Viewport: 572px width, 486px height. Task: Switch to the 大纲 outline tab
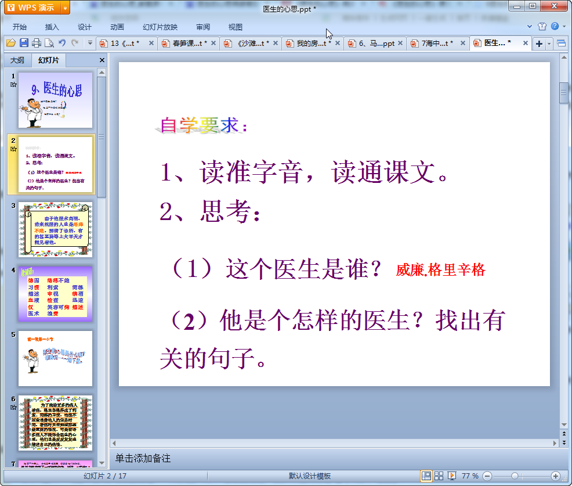tap(17, 60)
